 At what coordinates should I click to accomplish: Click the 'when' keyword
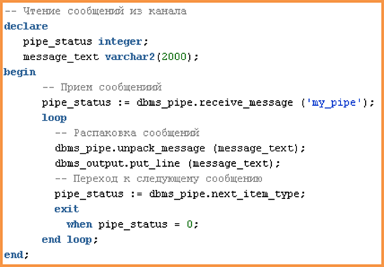coord(79,224)
